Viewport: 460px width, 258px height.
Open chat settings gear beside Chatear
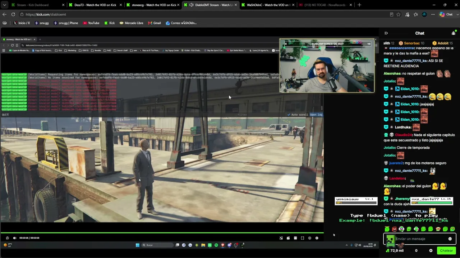pyautogui.click(x=431, y=250)
